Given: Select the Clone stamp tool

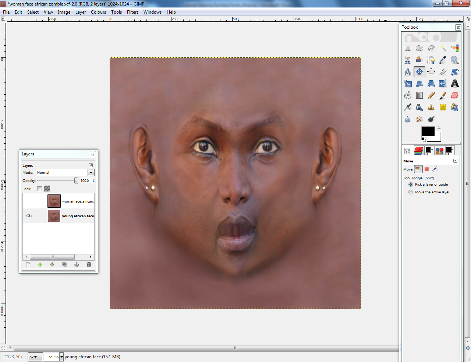Looking at the screenshot, I should click(431, 107).
